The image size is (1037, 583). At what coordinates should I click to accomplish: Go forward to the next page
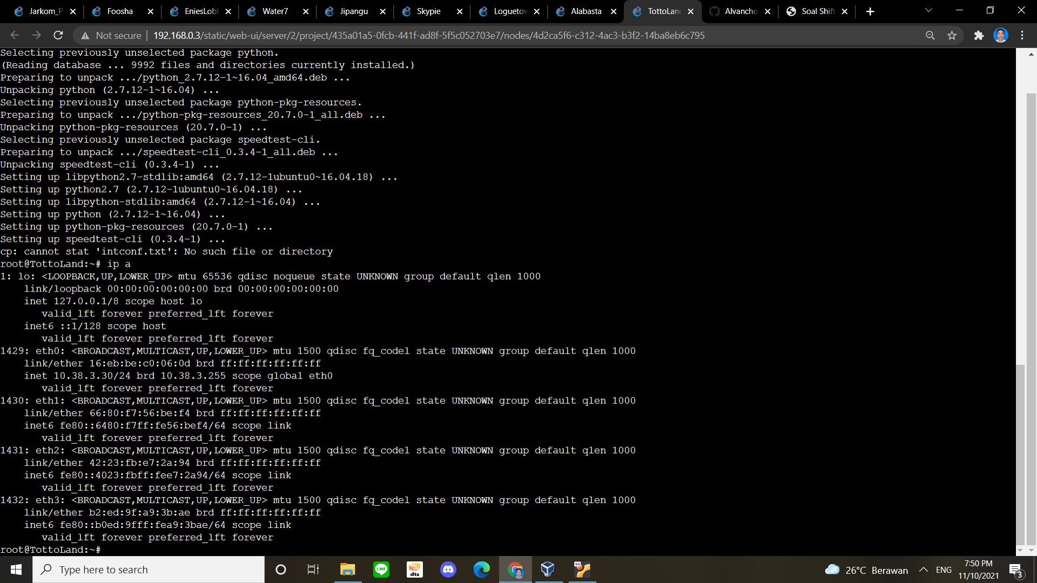point(36,35)
